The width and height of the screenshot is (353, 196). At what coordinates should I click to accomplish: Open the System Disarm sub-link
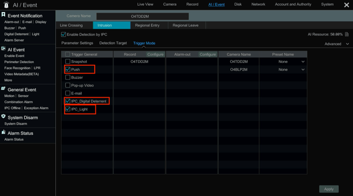pos(15,123)
